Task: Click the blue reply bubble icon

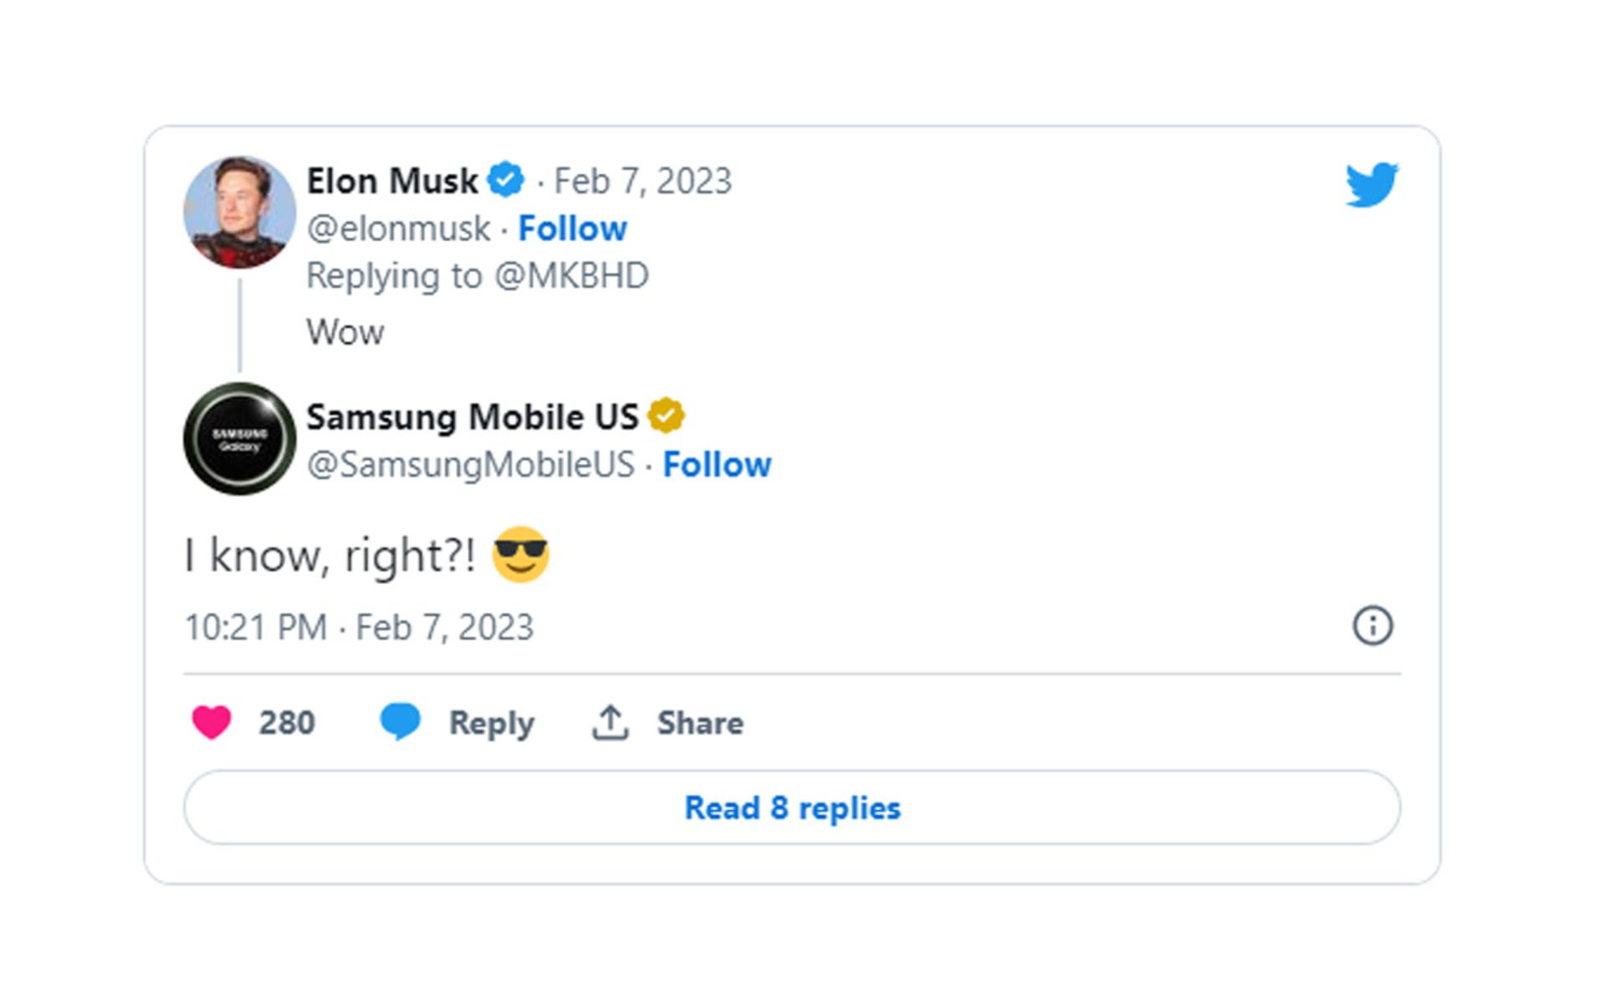Action: 400,721
